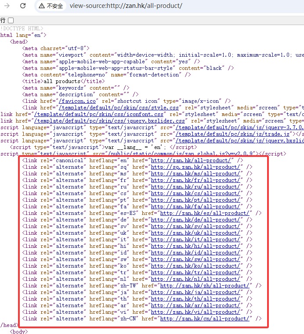Open the /ko/all-product link
Viewport: 304px width, 334px height.
click(195, 266)
